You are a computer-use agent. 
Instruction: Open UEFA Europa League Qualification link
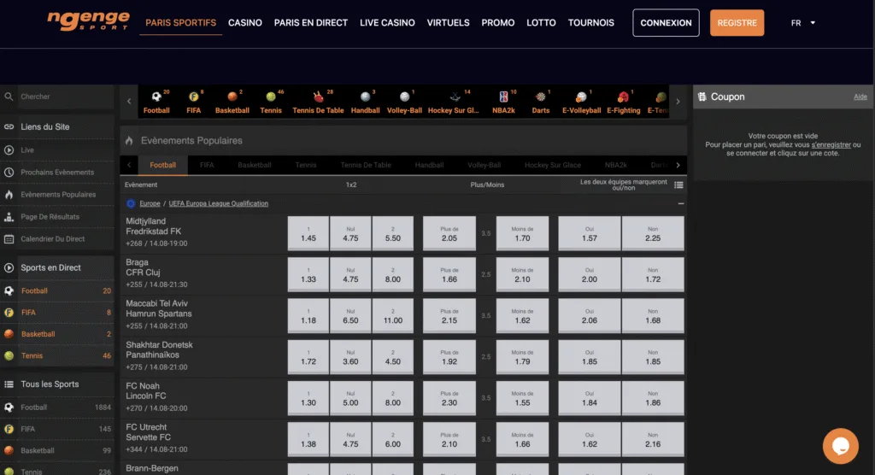218,203
